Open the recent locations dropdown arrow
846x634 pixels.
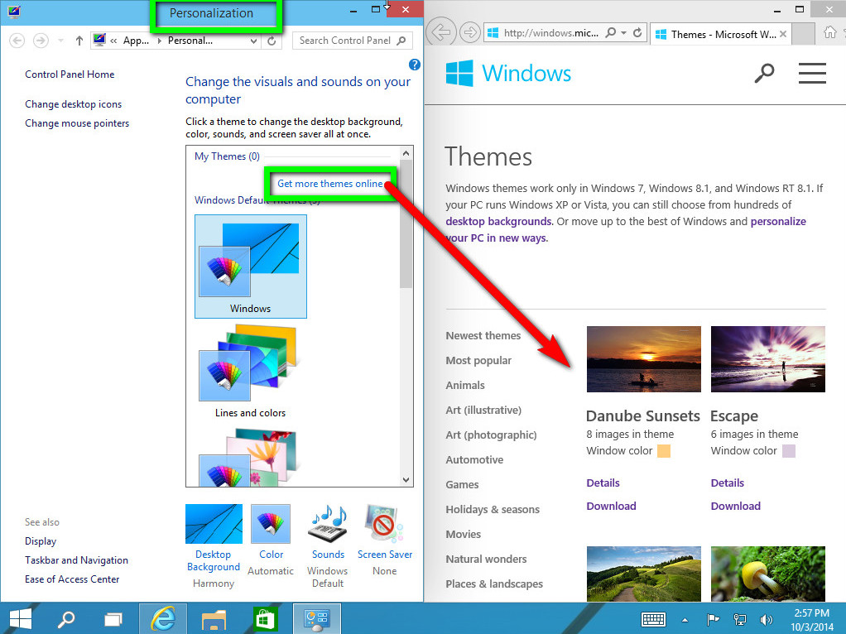point(60,41)
